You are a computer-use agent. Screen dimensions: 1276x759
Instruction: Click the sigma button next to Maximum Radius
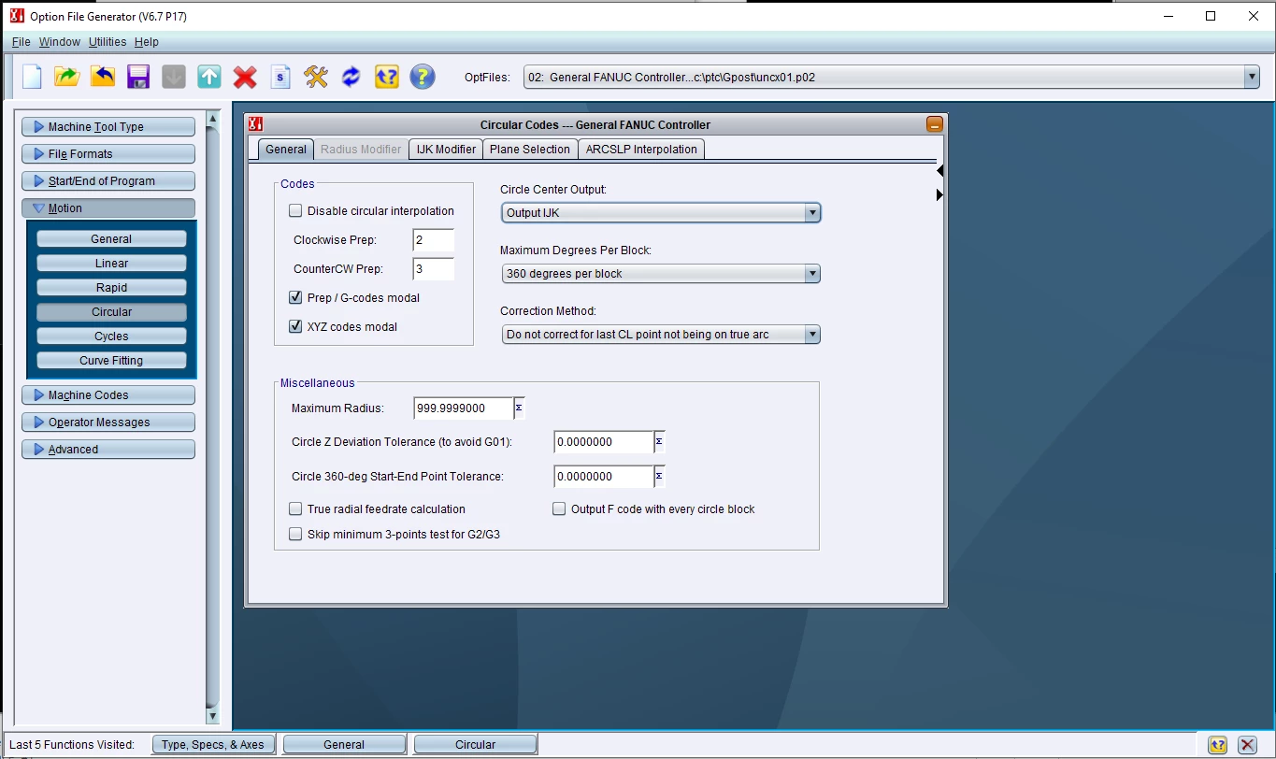(519, 408)
